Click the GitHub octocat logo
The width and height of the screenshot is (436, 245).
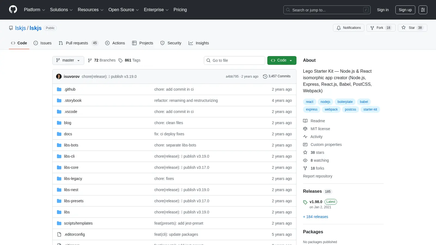click(x=13, y=10)
